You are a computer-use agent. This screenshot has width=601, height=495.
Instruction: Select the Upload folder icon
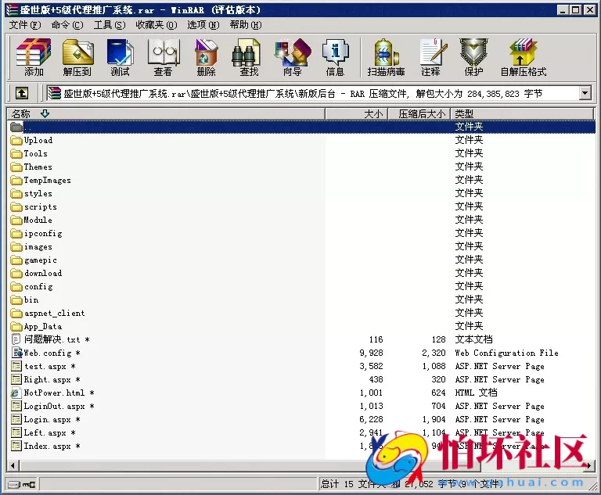16,140
